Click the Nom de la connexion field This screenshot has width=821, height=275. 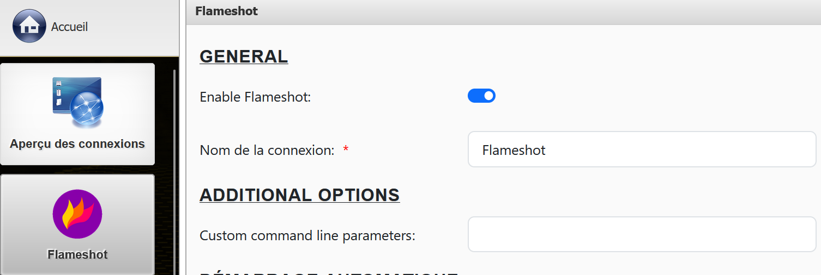click(642, 149)
